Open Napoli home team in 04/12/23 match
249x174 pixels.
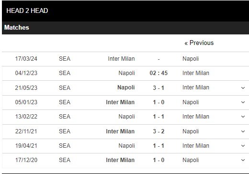coord(126,73)
